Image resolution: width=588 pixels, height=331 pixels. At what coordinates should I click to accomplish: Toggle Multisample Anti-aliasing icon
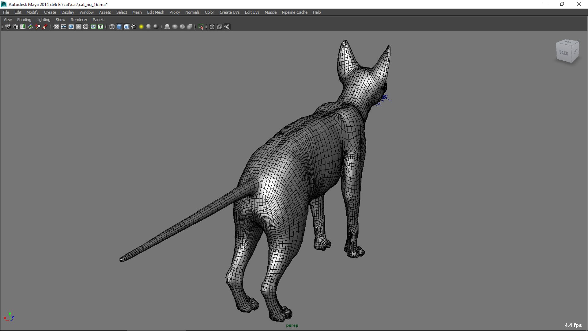[182, 27]
